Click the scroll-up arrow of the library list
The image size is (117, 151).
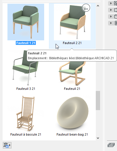coord(98,6)
